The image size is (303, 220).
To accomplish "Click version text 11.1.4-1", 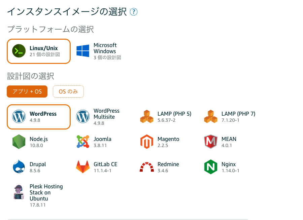I will coord(102,171).
